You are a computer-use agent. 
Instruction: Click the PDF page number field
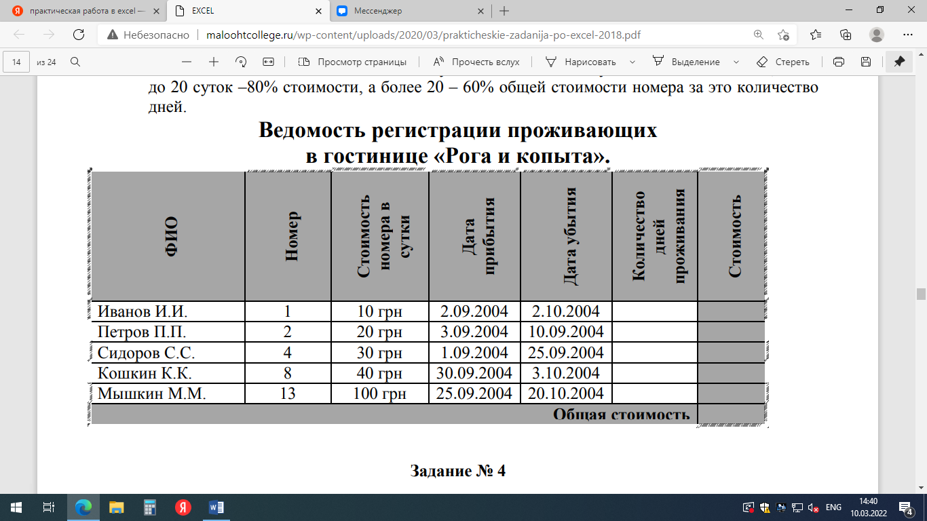tap(17, 62)
